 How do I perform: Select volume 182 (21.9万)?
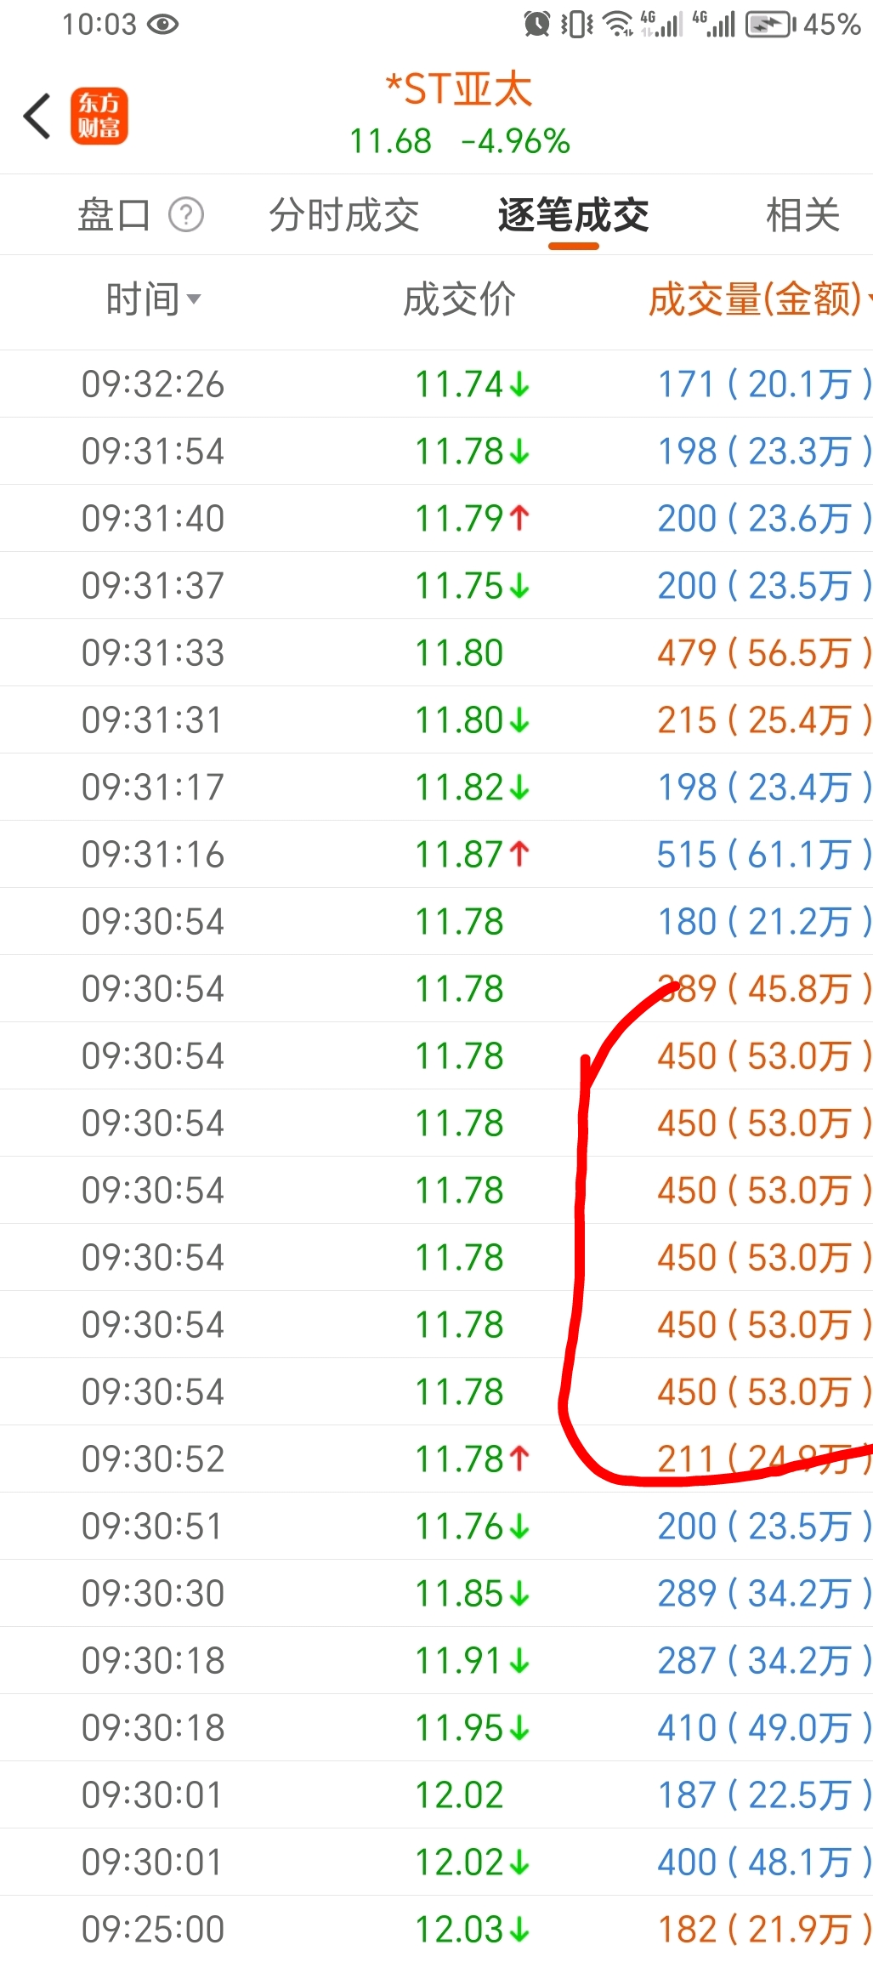(x=763, y=1930)
